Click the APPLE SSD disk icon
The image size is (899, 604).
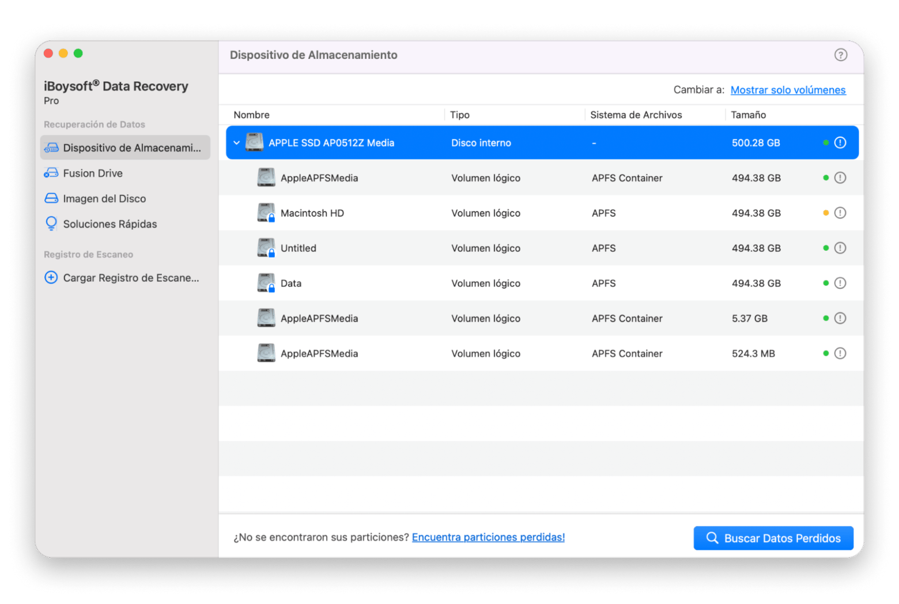tap(254, 142)
